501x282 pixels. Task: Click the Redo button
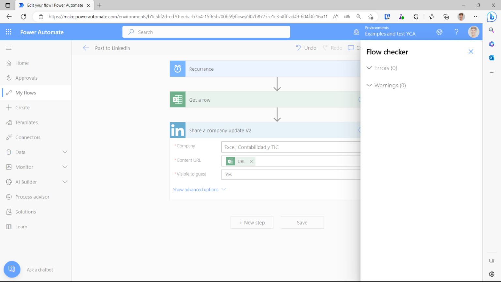tap(333, 48)
